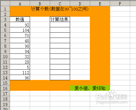136x110 pixels.
Task: Select empty cell F3 in column F
Action: coord(120,19)
